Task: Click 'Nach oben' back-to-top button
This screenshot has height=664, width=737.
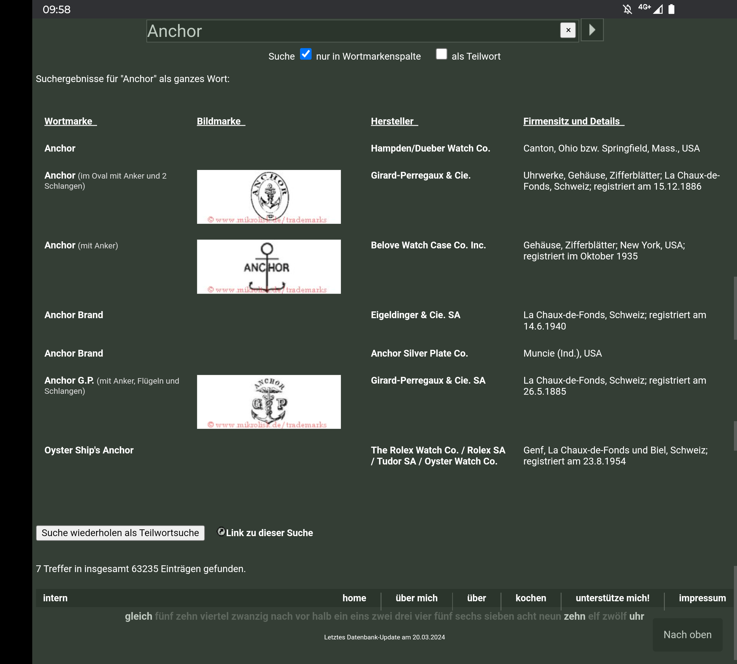Action: click(x=688, y=634)
